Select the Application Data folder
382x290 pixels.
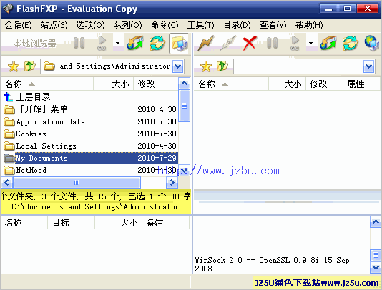89,121
